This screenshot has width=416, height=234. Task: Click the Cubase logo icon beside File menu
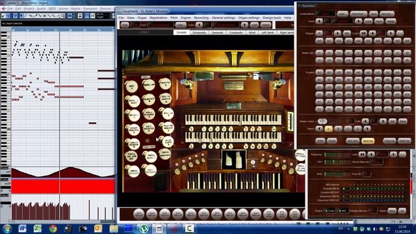(3, 8)
